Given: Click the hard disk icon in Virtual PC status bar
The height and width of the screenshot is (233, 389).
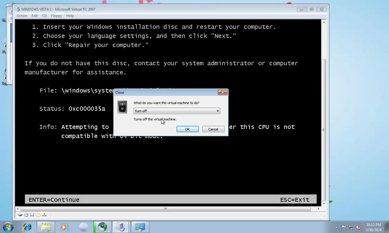Looking at the screenshot, I should (x=20, y=215).
